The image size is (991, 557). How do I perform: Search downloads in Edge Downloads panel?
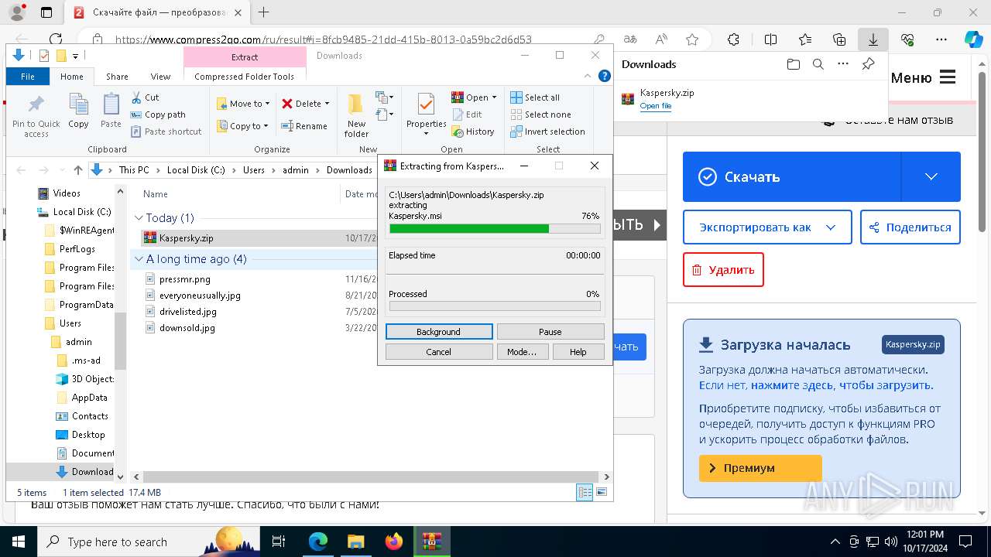point(818,64)
